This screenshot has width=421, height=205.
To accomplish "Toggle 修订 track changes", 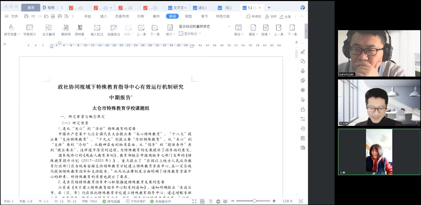I will pos(170,30).
